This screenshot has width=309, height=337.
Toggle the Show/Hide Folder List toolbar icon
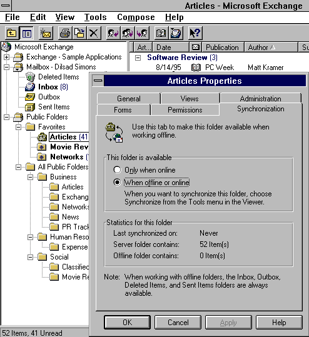[26, 33]
